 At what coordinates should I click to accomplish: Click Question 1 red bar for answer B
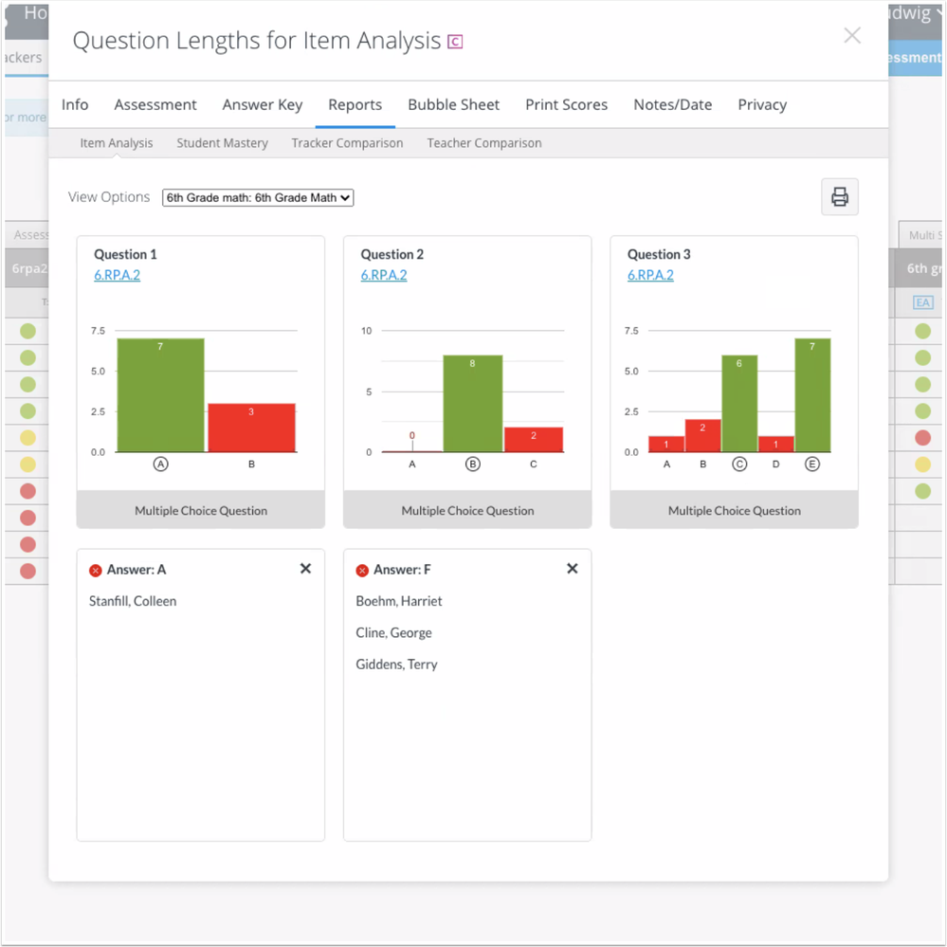[x=252, y=428]
